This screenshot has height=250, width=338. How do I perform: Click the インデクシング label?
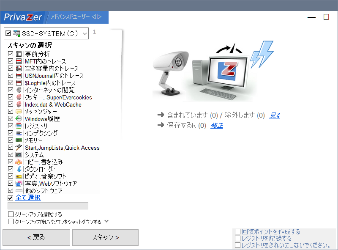coord(41,133)
